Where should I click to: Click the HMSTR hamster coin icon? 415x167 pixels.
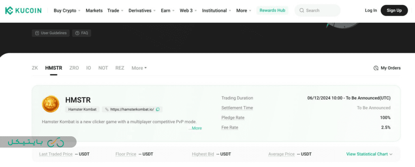[51, 104]
